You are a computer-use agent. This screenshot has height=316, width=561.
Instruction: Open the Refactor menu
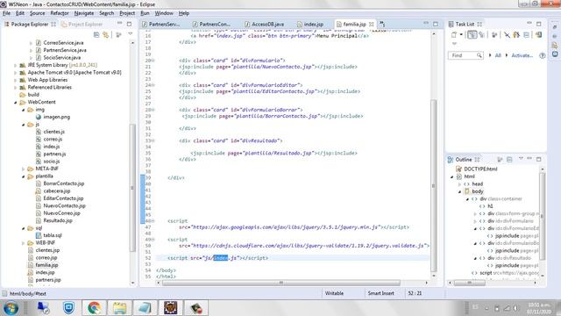60,13
